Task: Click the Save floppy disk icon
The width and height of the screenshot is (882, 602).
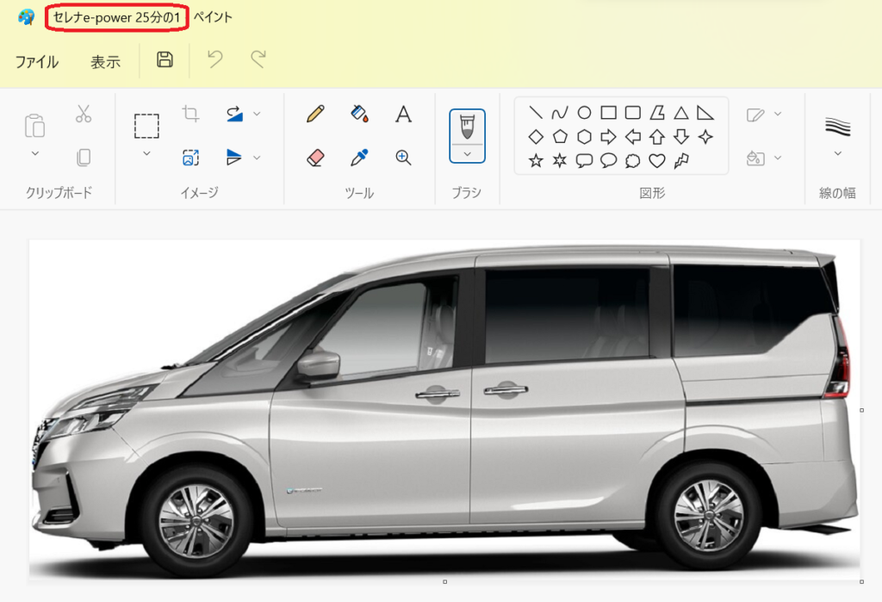Action: click(x=165, y=59)
